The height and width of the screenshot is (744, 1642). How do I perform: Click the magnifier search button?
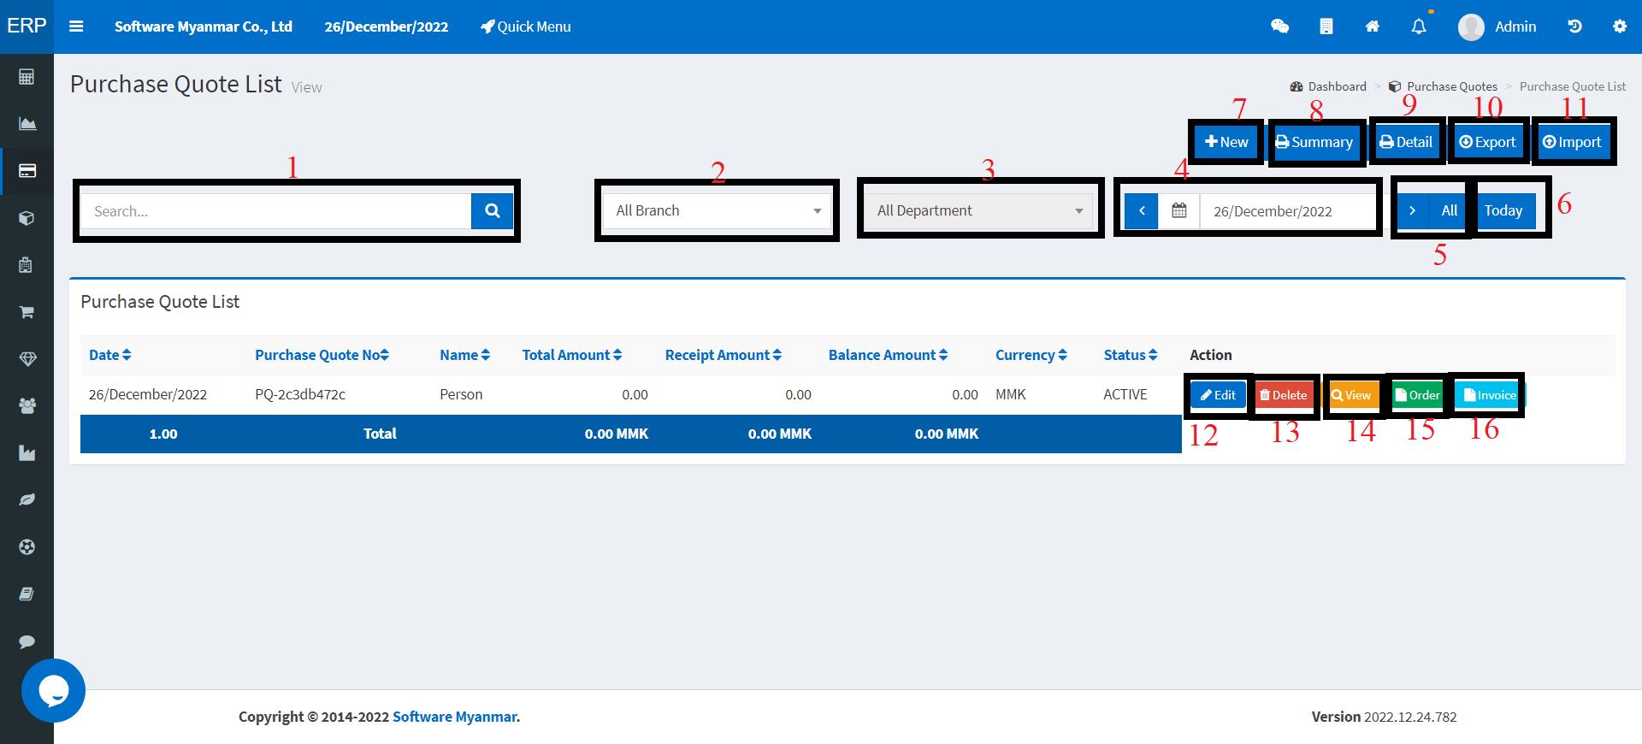click(492, 210)
